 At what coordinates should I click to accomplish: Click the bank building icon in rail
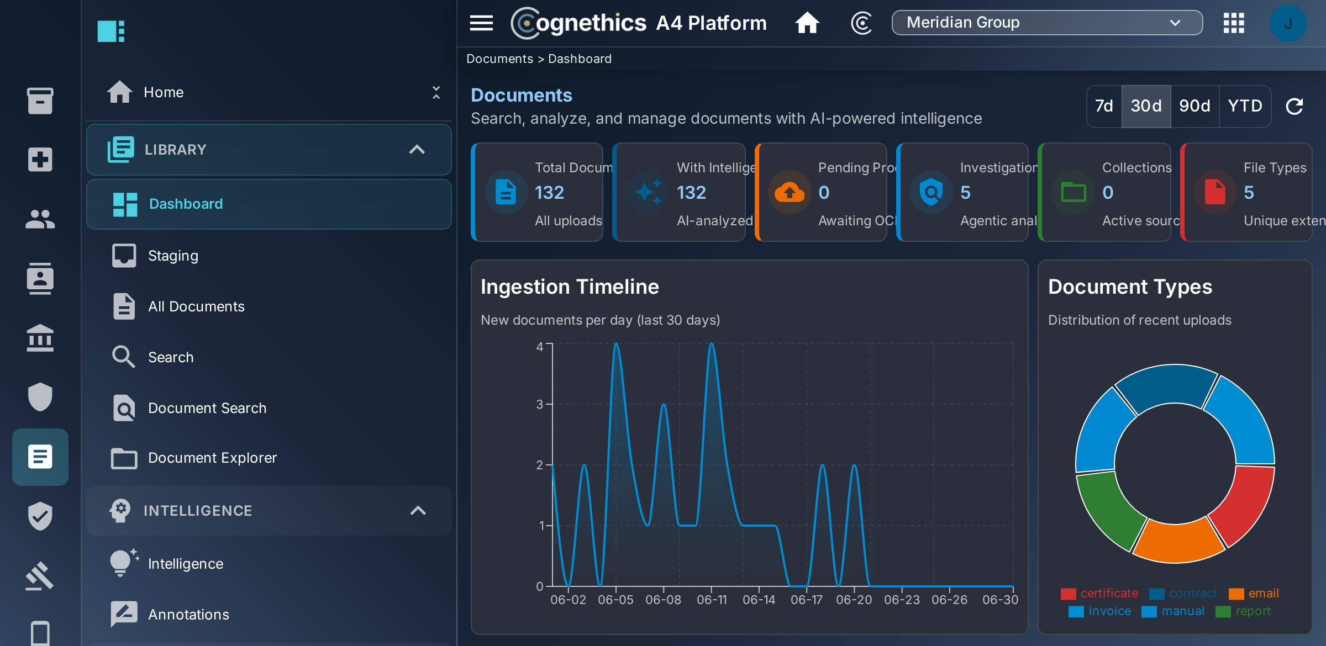pyautogui.click(x=40, y=337)
